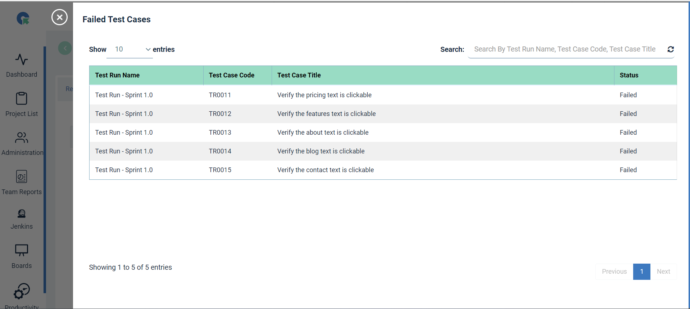Image resolution: width=690 pixels, height=309 pixels.
Task: Select test case code TR0012
Action: click(x=220, y=114)
